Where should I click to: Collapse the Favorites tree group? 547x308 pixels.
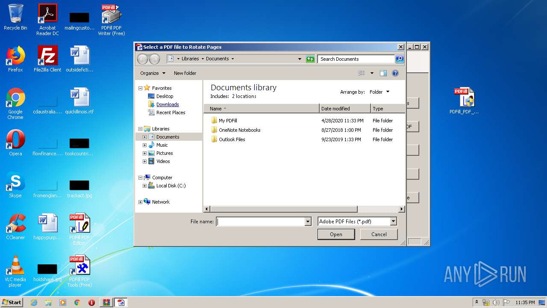(x=140, y=88)
